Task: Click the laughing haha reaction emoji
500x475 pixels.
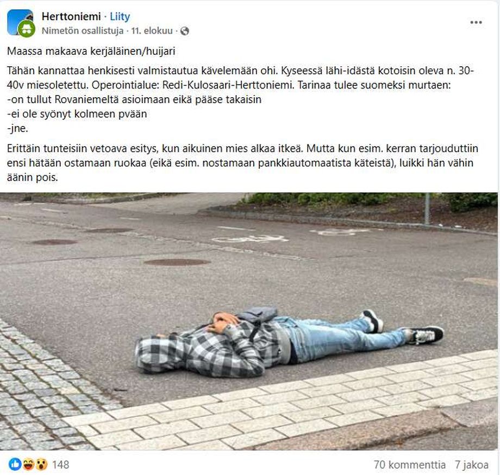Action: coord(28,465)
